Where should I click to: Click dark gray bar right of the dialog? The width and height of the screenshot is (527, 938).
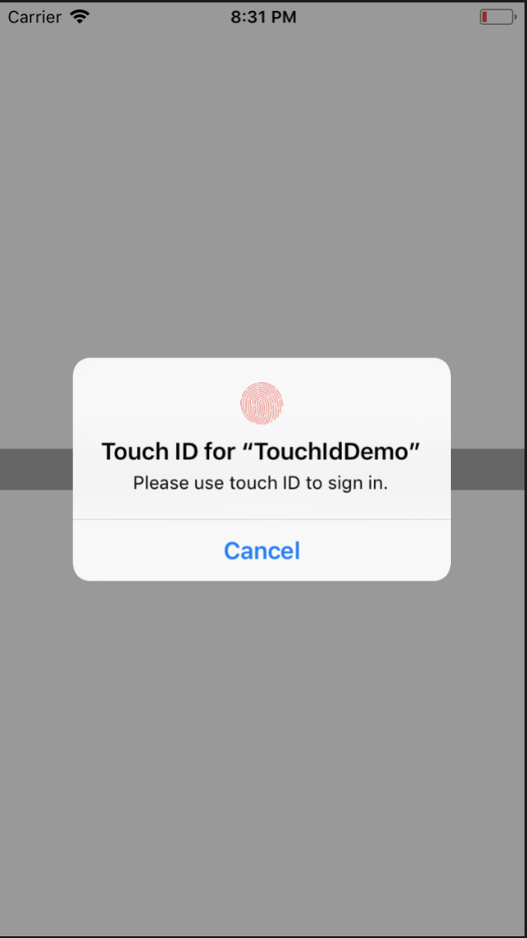(x=487, y=469)
